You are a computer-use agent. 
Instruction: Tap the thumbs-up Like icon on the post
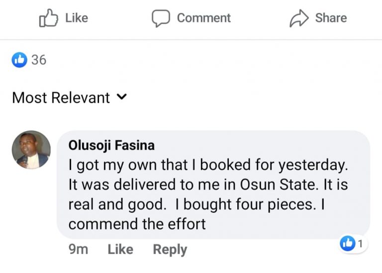(48, 18)
